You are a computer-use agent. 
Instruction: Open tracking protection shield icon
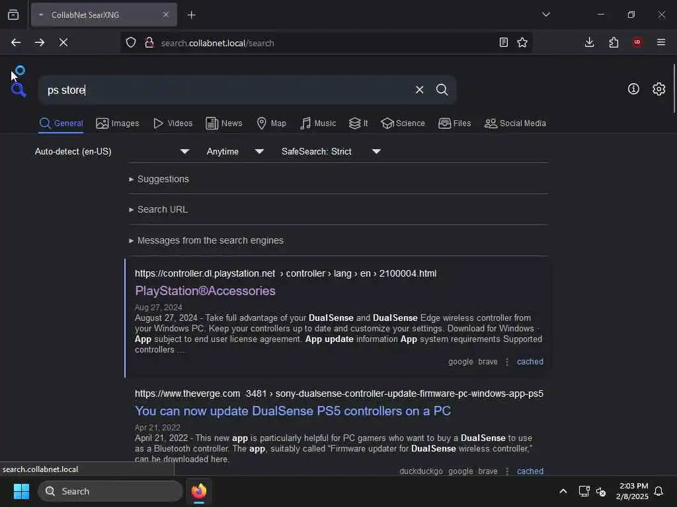coord(131,42)
